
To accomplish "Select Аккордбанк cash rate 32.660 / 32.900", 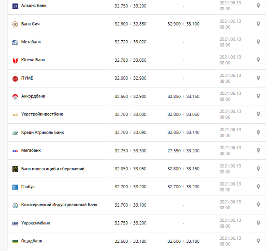I will pos(131,96).
